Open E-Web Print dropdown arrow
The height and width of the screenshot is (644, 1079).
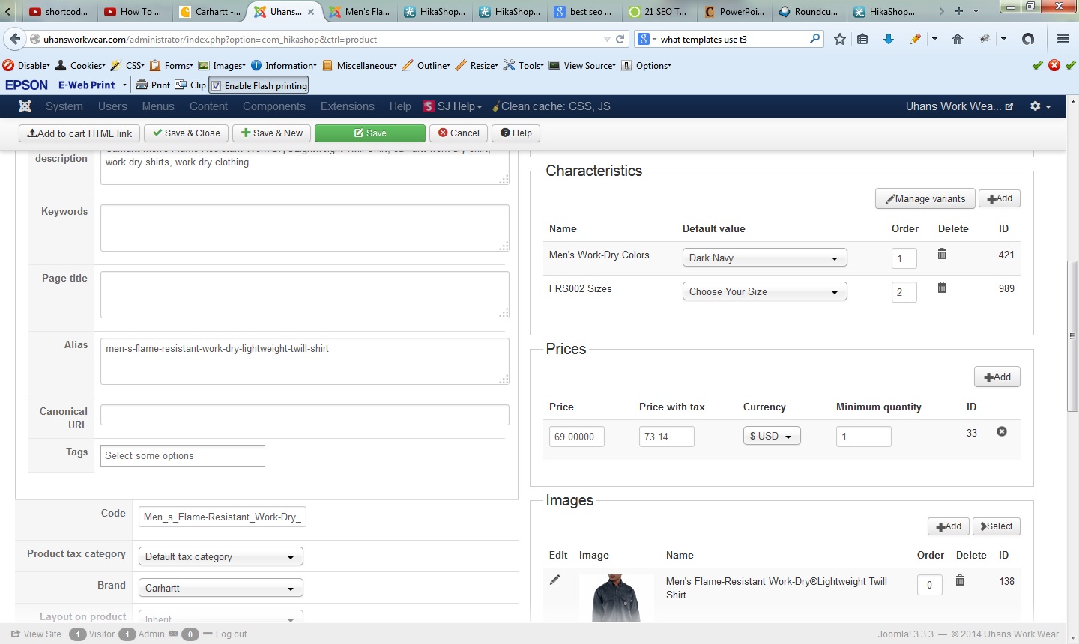(x=125, y=85)
